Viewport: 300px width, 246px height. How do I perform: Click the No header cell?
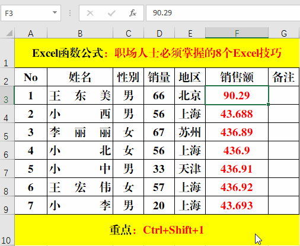(31, 77)
